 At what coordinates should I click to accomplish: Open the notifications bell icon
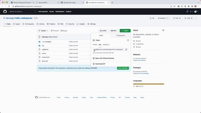(187, 12)
